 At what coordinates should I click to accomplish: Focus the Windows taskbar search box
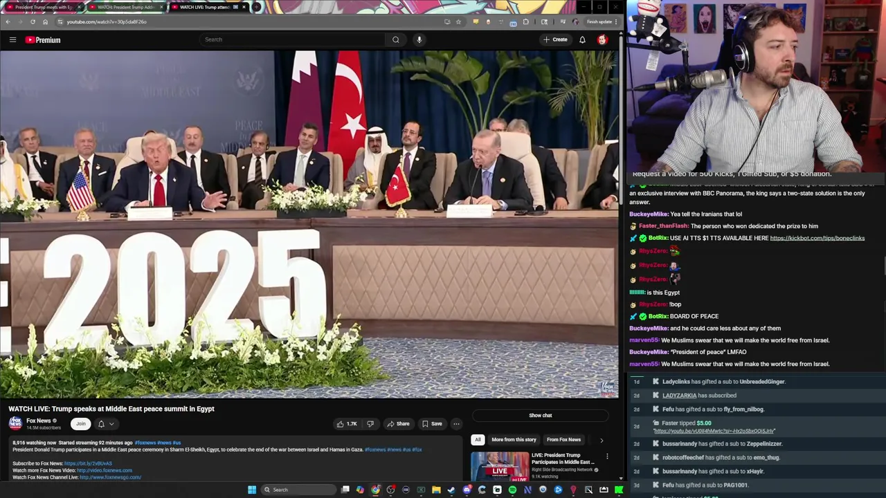click(299, 490)
